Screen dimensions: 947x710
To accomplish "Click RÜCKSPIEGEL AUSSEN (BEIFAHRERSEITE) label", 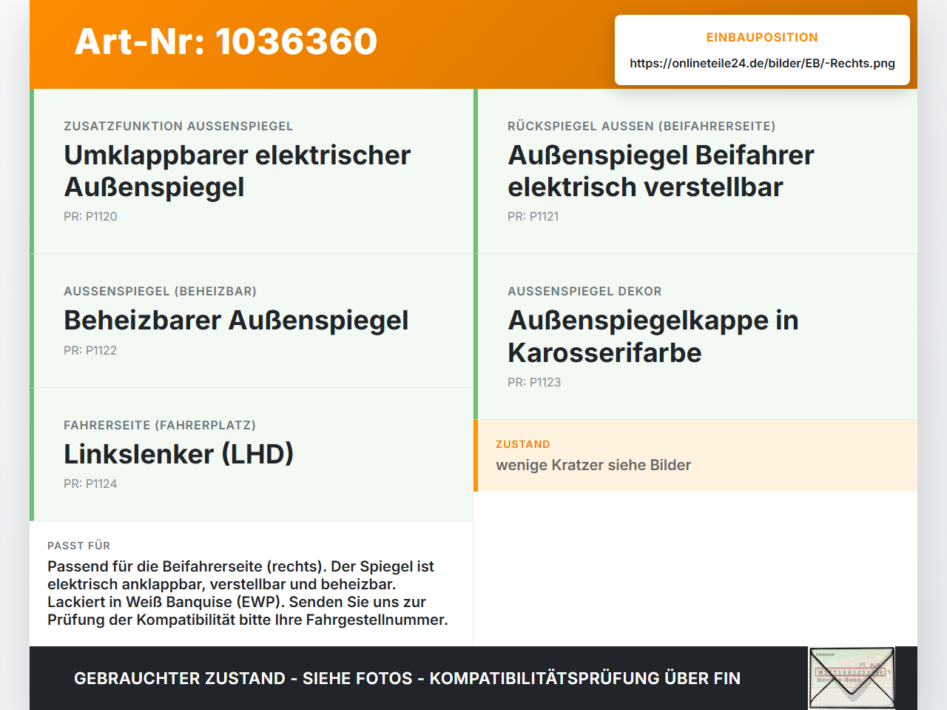I will (641, 126).
